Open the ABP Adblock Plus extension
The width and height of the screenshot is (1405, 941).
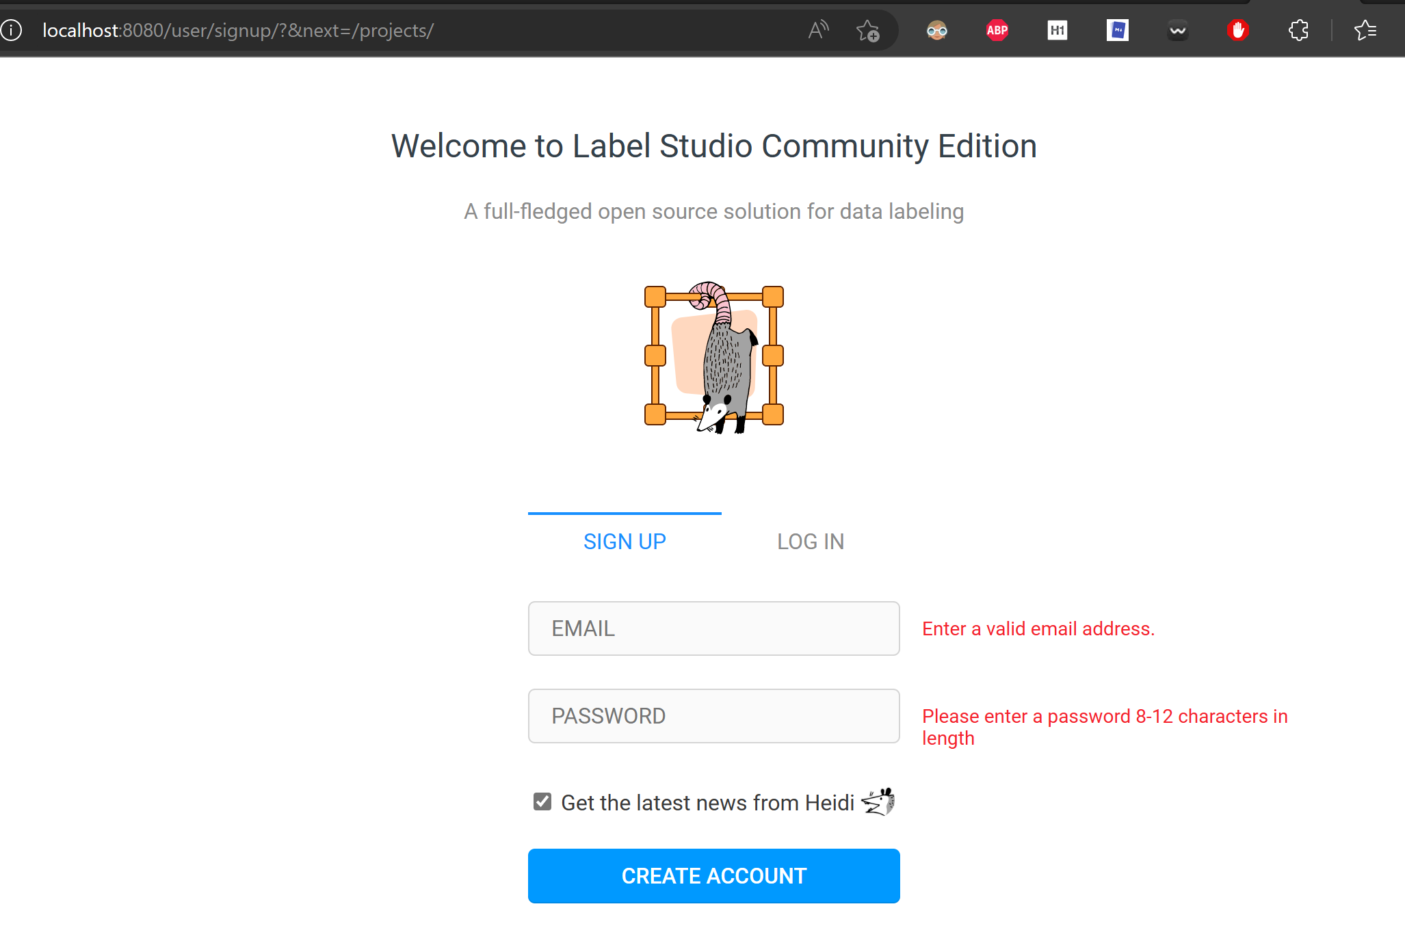click(x=997, y=30)
